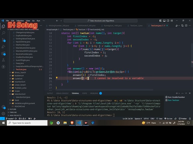Open TwoSum.java in the file tree
The width and height of the screenshot is (193, 144).
21,69
